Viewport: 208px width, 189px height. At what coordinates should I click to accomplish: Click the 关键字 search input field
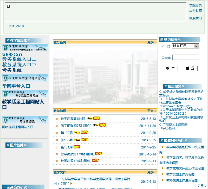tap(186, 57)
